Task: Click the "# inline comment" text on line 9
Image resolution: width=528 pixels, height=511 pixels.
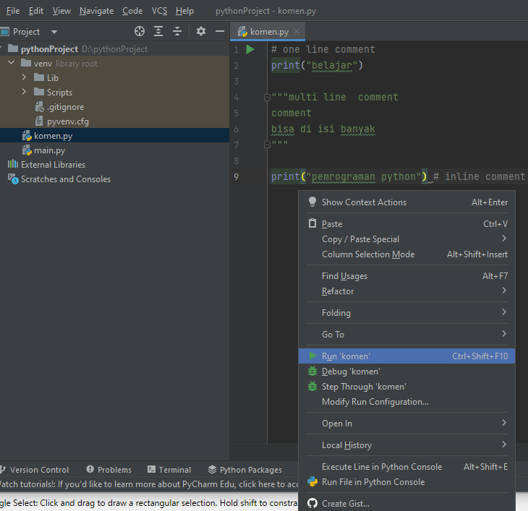Action: click(x=479, y=176)
